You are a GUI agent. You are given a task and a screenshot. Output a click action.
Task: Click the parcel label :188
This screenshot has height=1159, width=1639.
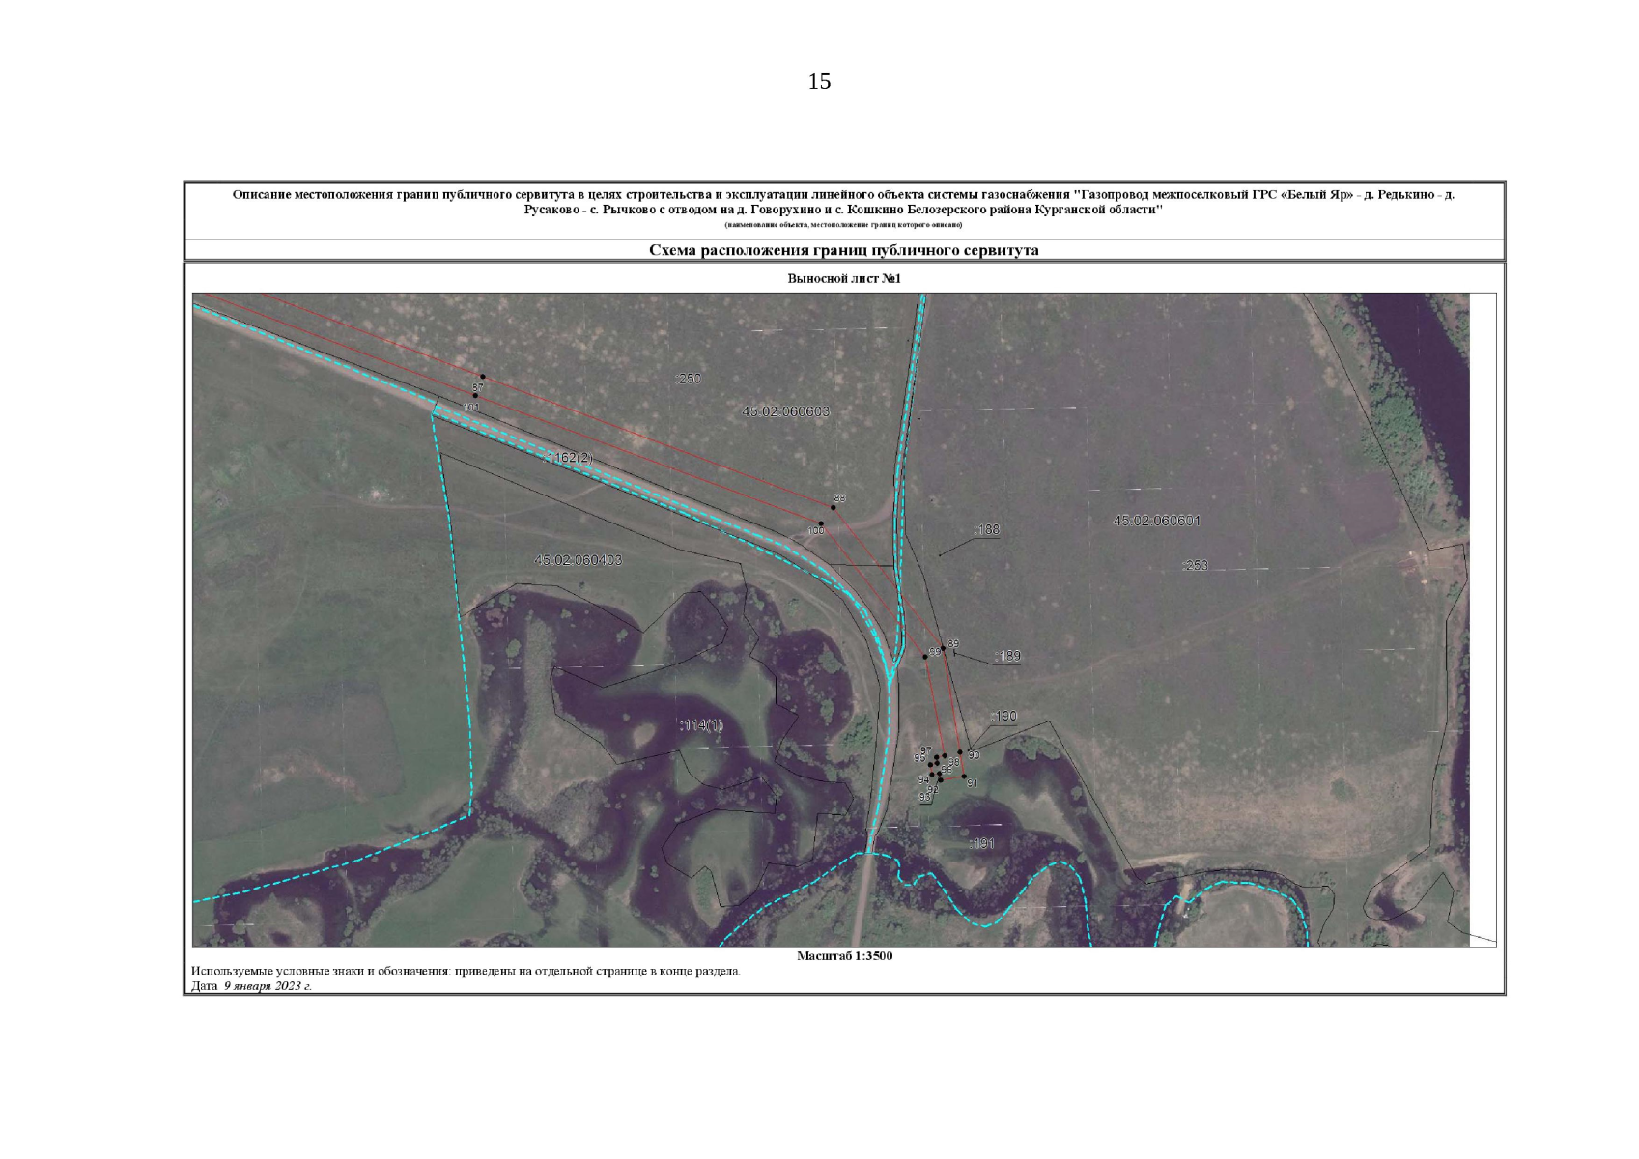(x=986, y=529)
